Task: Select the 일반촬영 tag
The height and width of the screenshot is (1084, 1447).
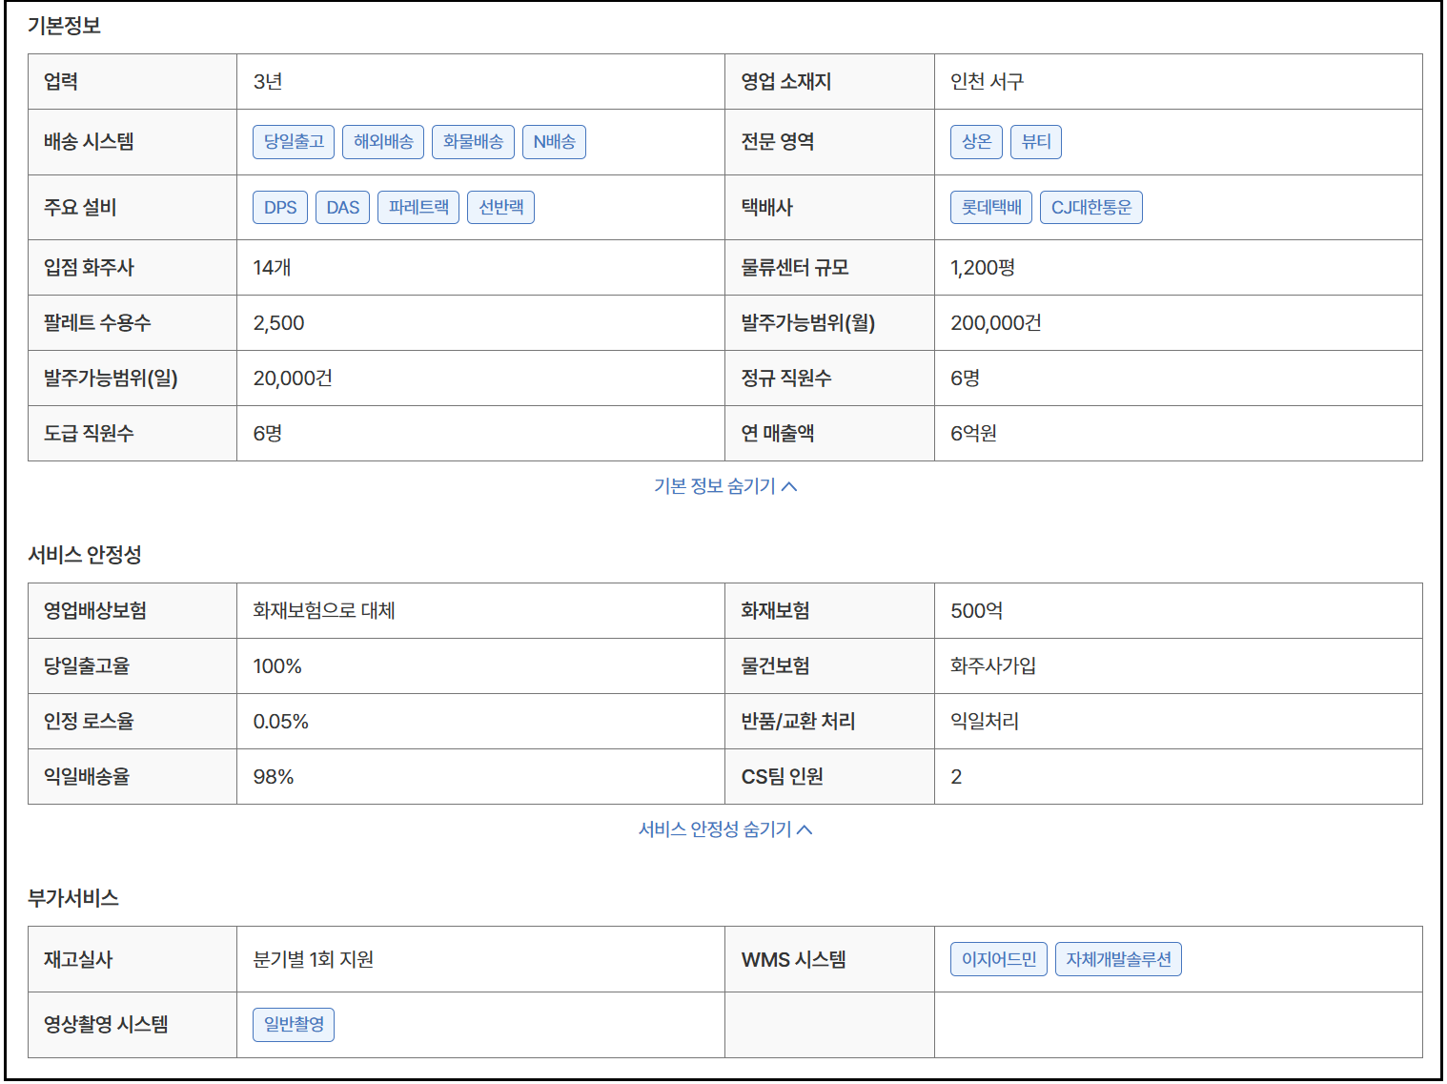Action: click(x=294, y=1025)
